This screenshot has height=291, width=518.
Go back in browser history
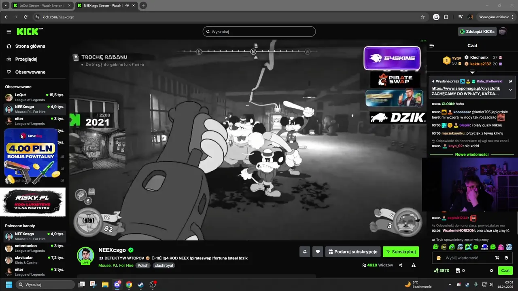pyautogui.click(x=6, y=17)
